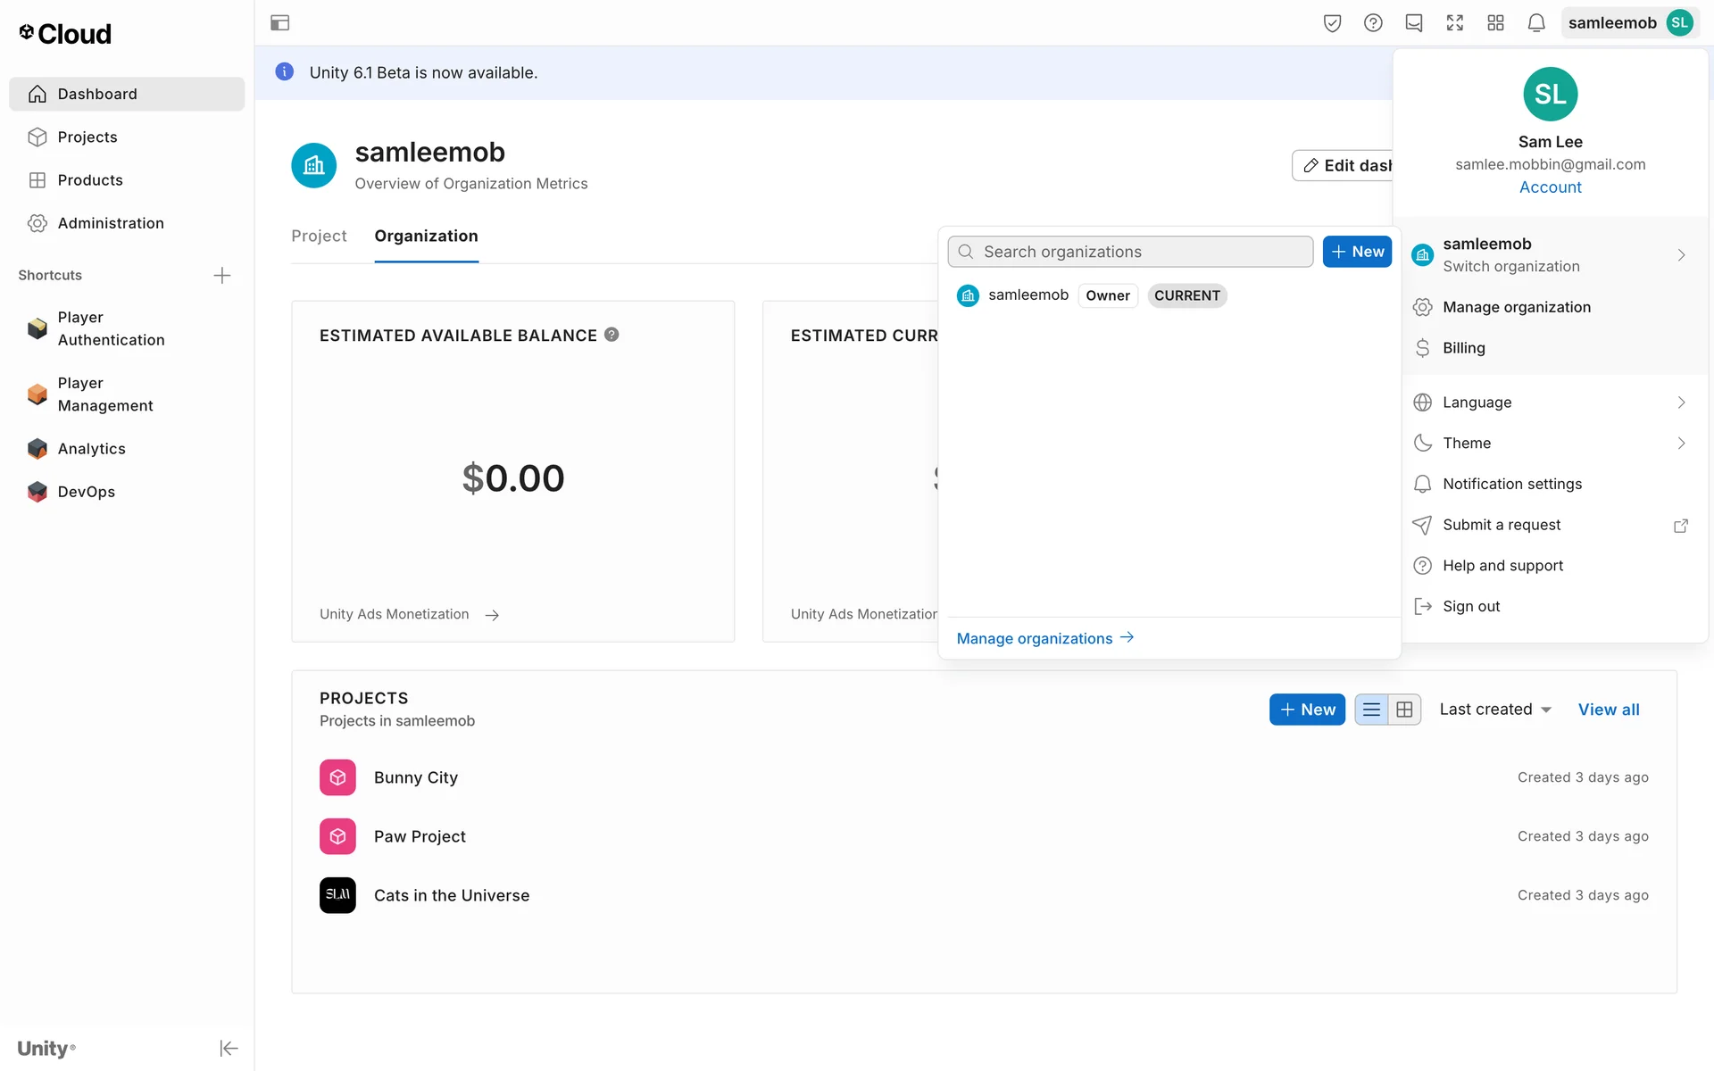This screenshot has width=1714, height=1071.
Task: Switch projects to grid view
Action: [x=1404, y=710]
